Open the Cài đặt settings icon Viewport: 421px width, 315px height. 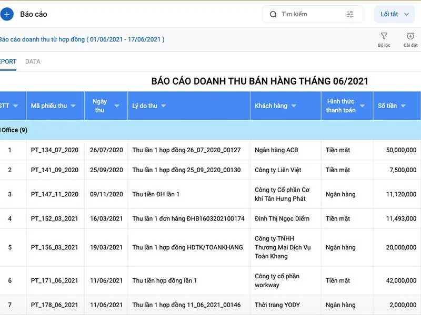click(410, 37)
